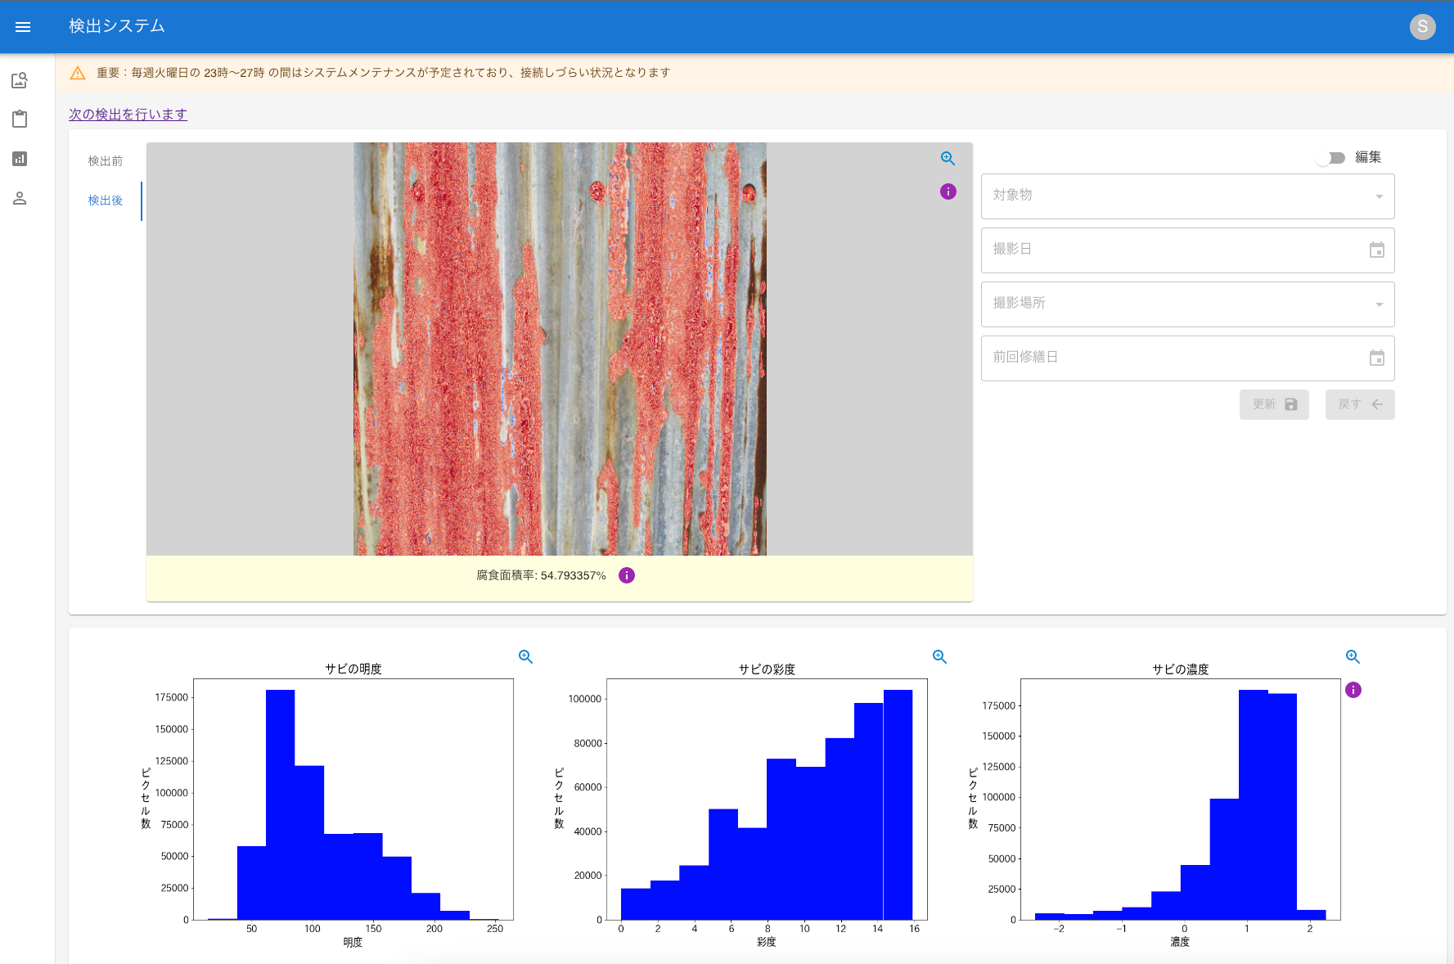Toggle the 編集 switch on
Viewport: 1454px width, 964px height.
click(x=1330, y=158)
